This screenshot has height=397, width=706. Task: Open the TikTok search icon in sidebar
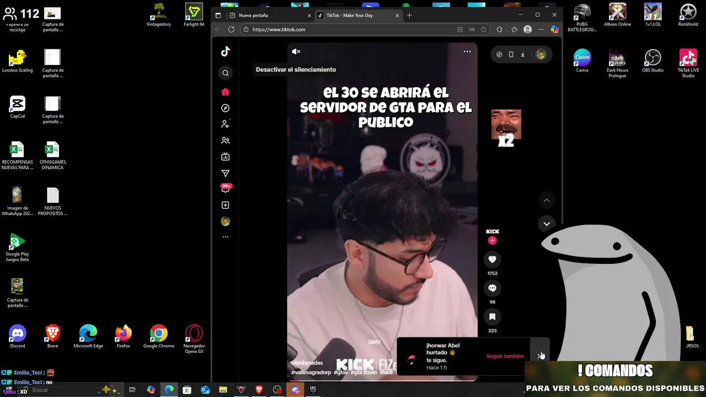226,73
